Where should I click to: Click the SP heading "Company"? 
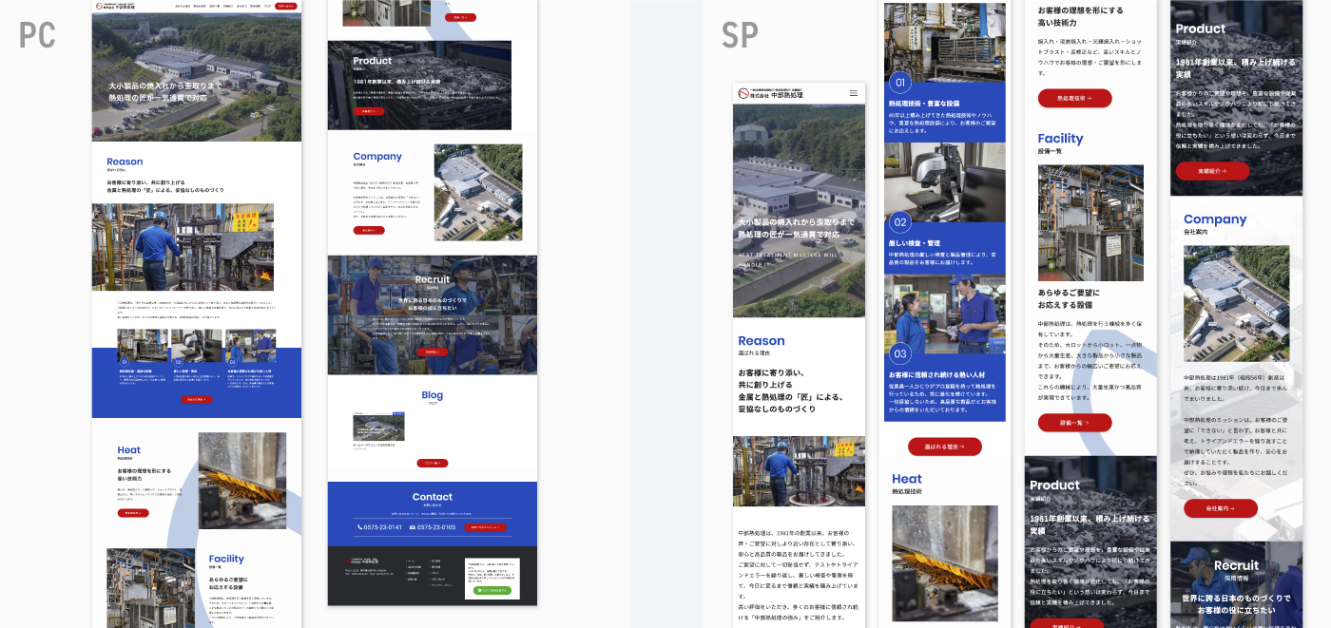(x=1215, y=219)
